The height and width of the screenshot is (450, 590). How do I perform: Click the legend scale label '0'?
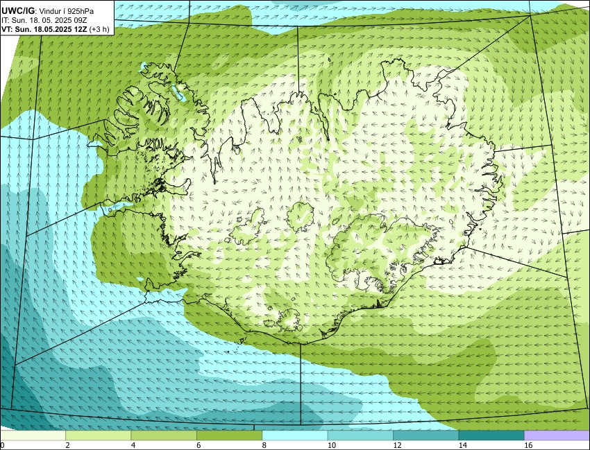(2, 445)
